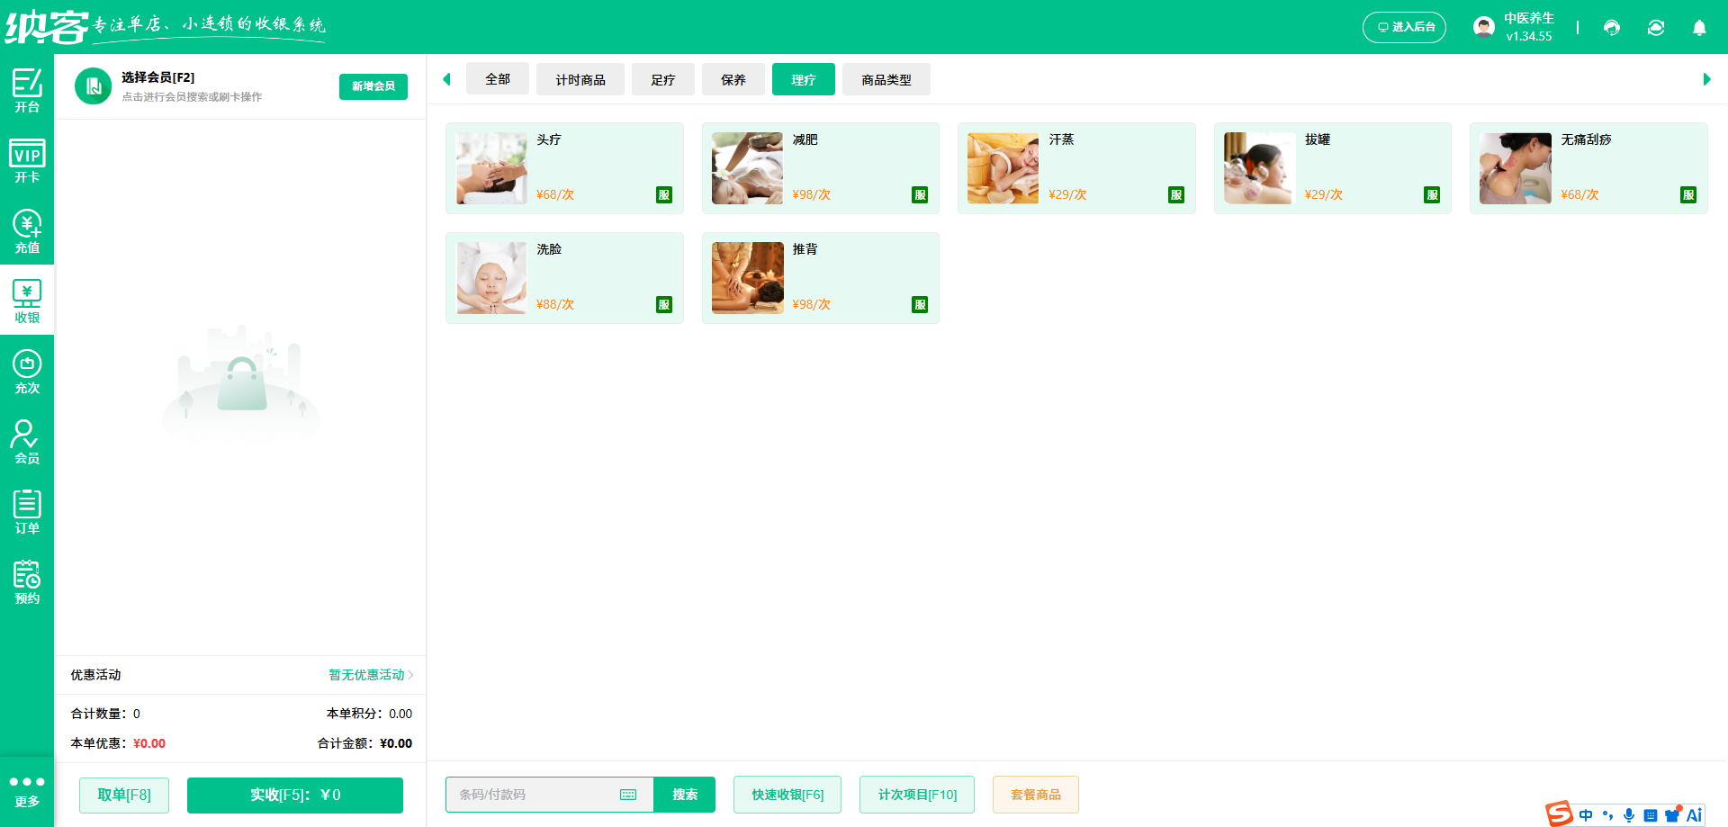The height and width of the screenshot is (827, 1728).
Task: Switch to the 充次 sidebar icon
Action: coord(27,371)
